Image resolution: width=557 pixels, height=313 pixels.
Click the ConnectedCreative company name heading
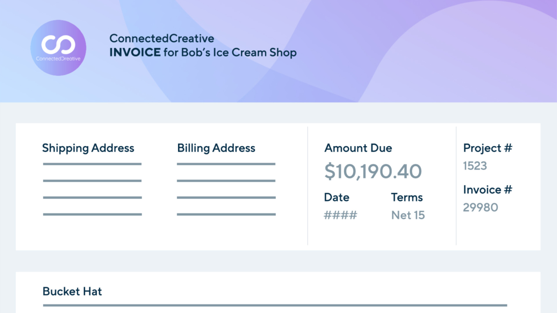162,39
